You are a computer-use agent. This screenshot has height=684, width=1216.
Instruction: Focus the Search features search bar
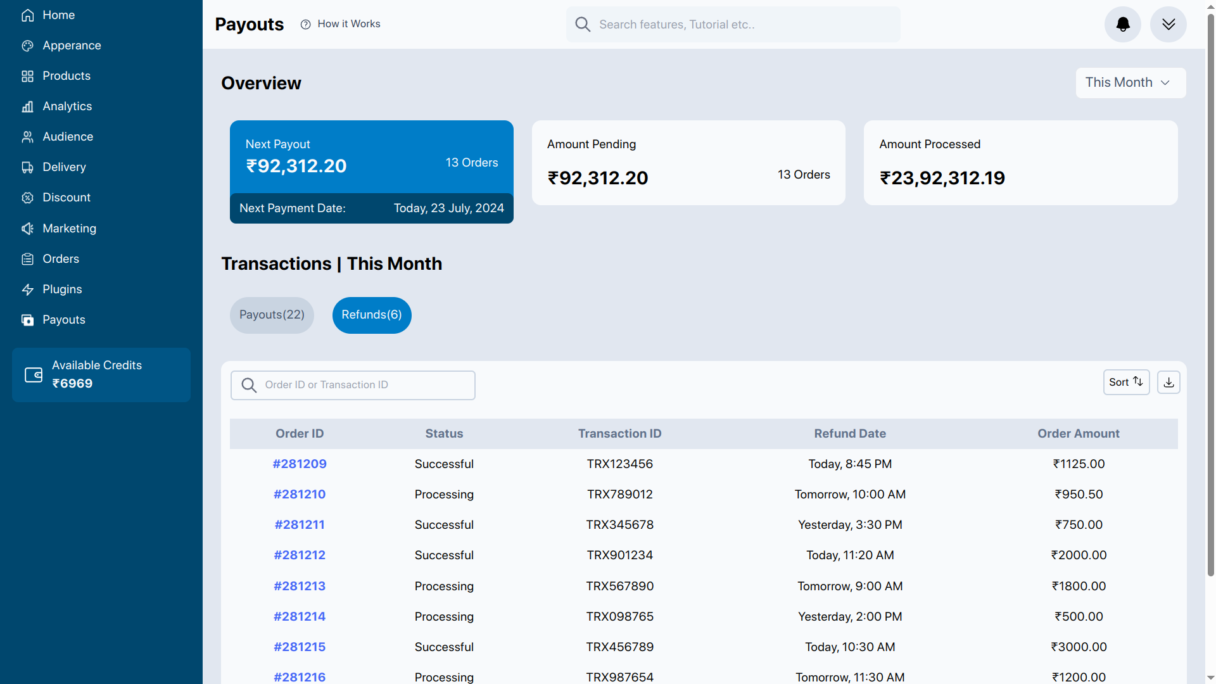[733, 25]
